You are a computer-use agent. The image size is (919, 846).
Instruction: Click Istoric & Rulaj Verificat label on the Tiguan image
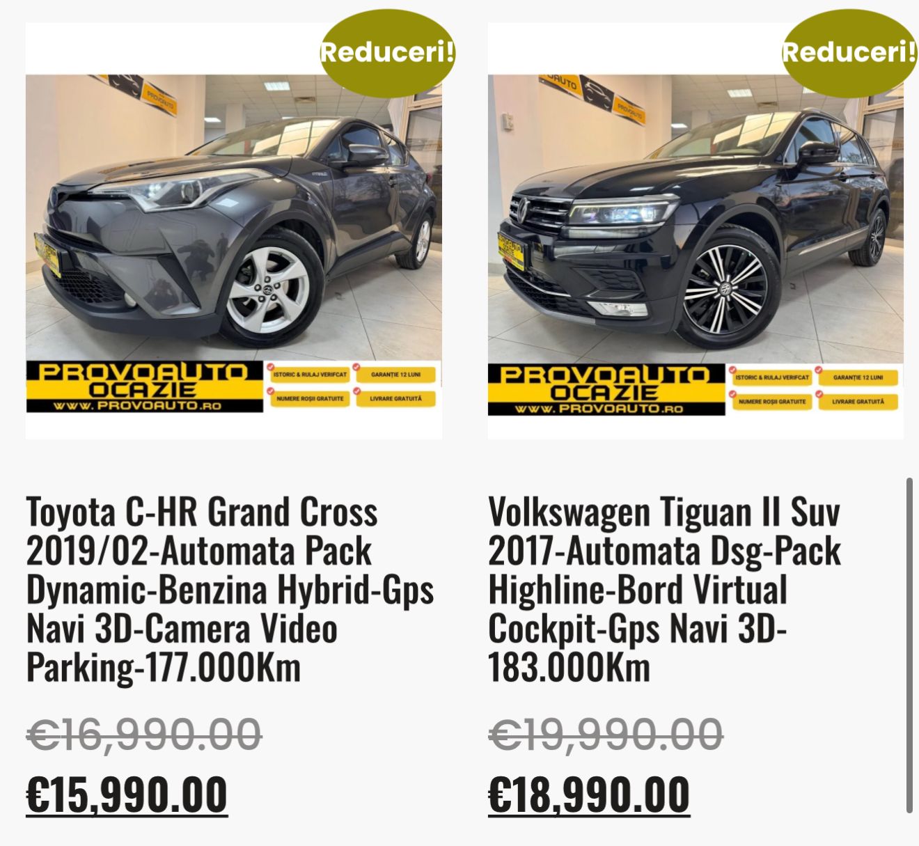click(772, 377)
